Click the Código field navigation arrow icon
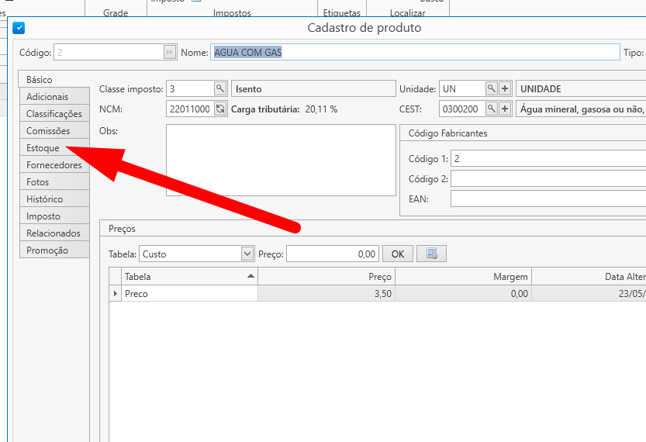646x442 pixels. click(170, 52)
